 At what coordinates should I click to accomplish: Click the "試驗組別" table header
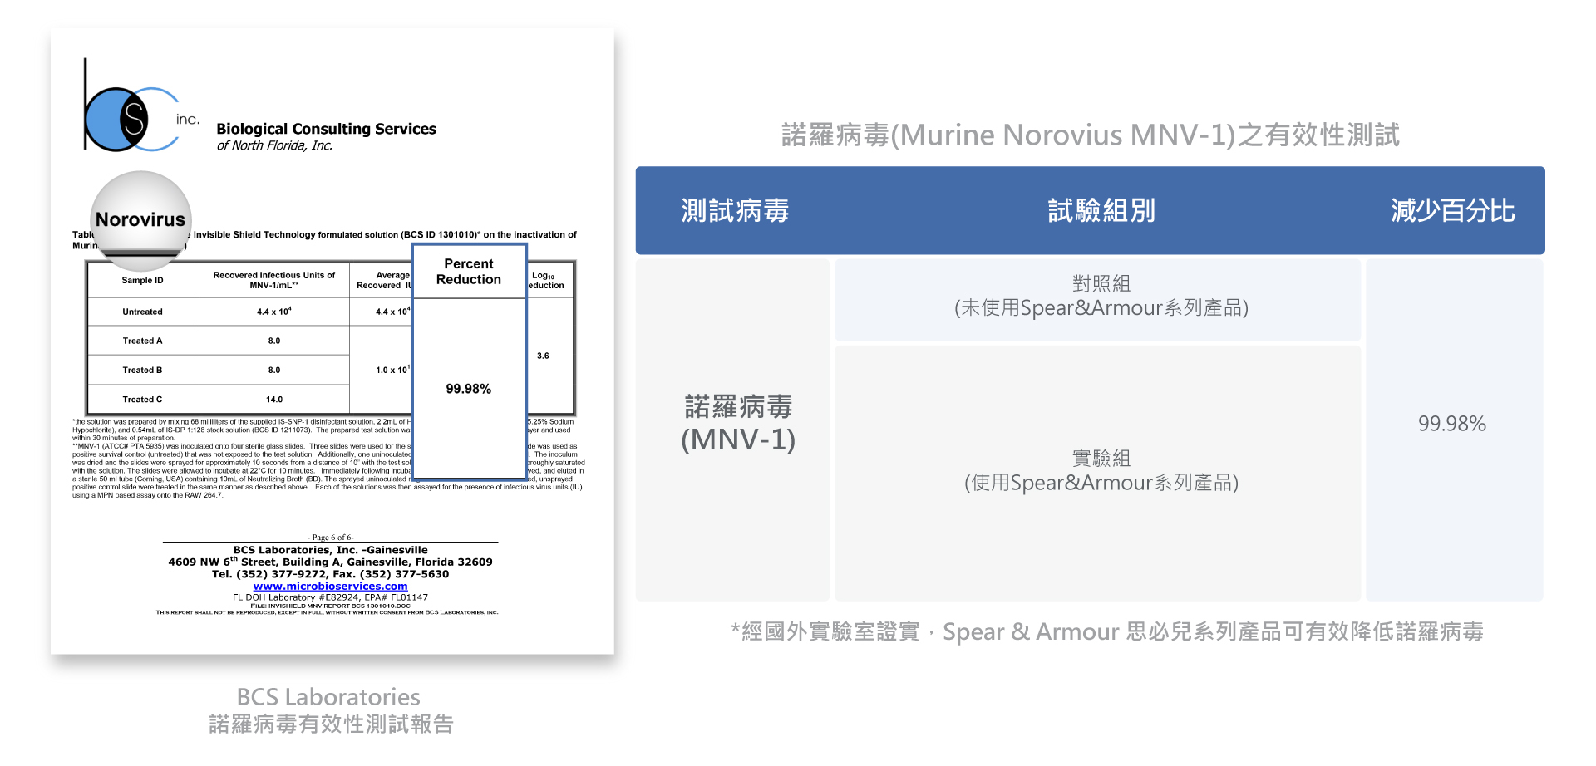1101,210
